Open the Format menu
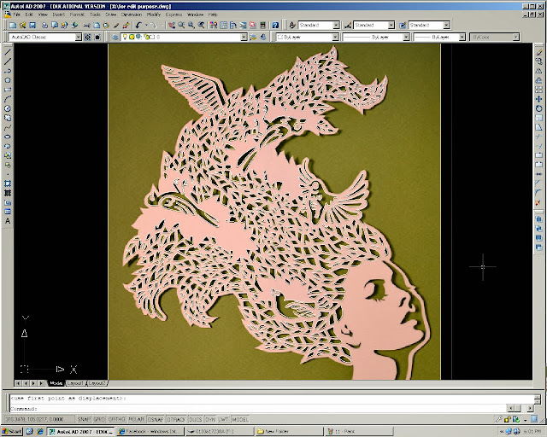 77,15
